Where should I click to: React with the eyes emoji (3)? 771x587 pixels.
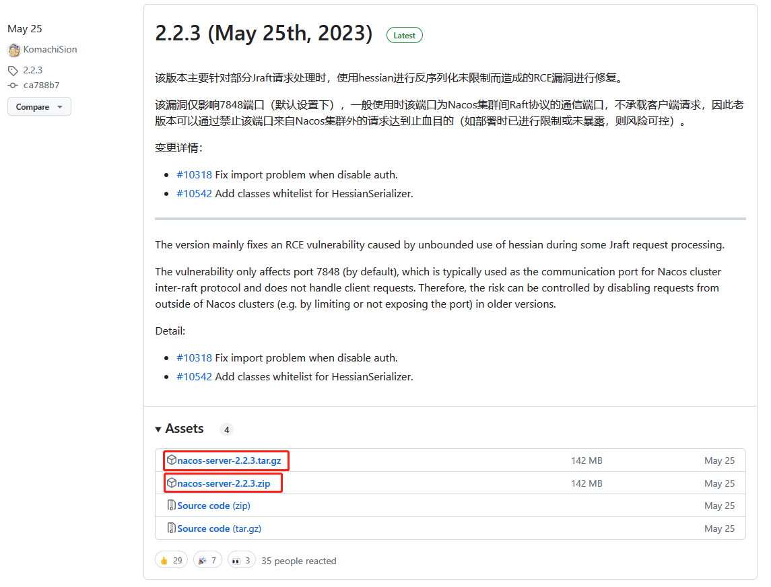pos(242,561)
